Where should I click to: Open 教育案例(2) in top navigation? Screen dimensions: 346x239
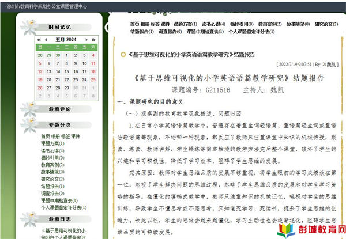270,24
